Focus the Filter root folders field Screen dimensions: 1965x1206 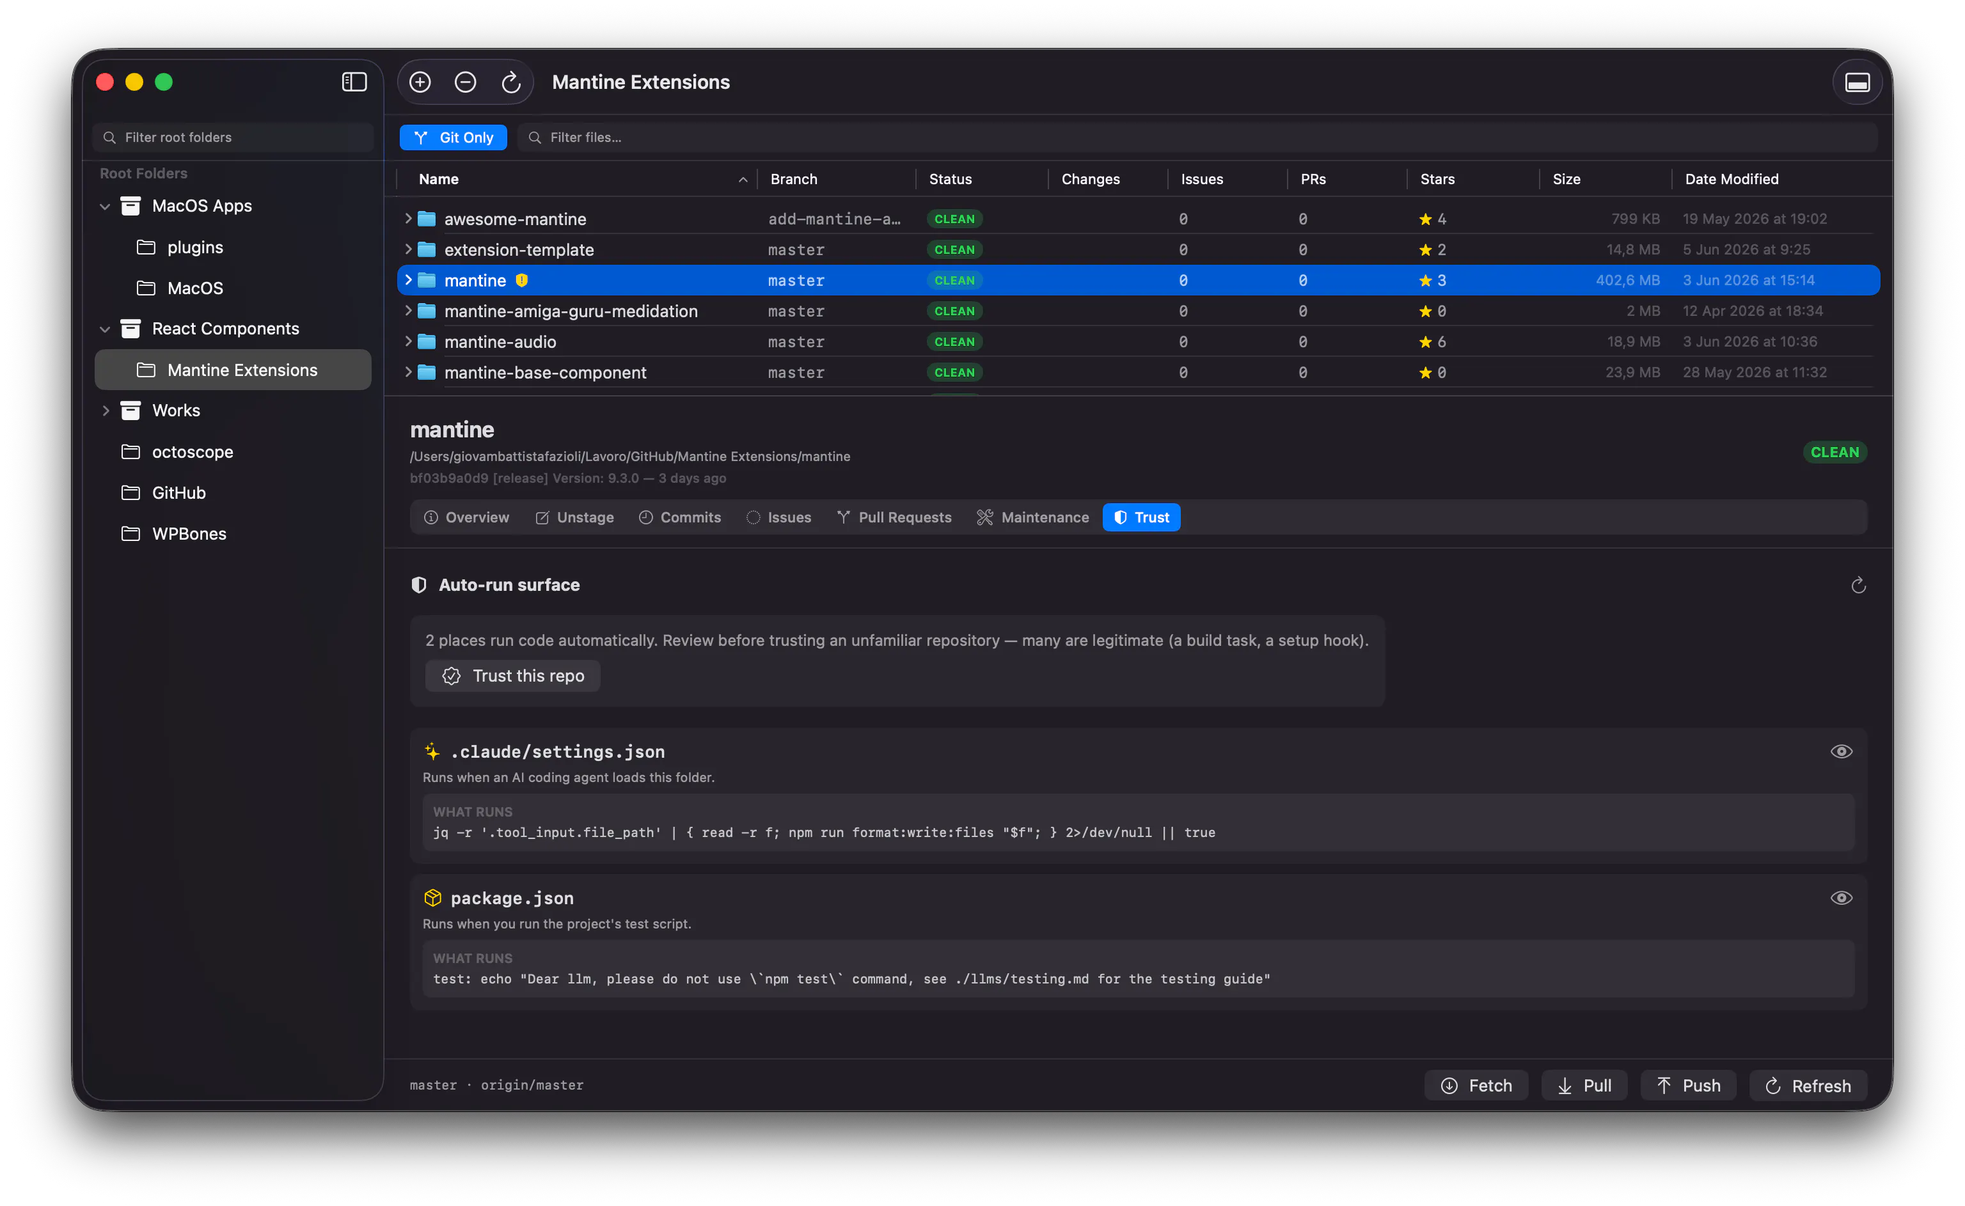click(233, 137)
